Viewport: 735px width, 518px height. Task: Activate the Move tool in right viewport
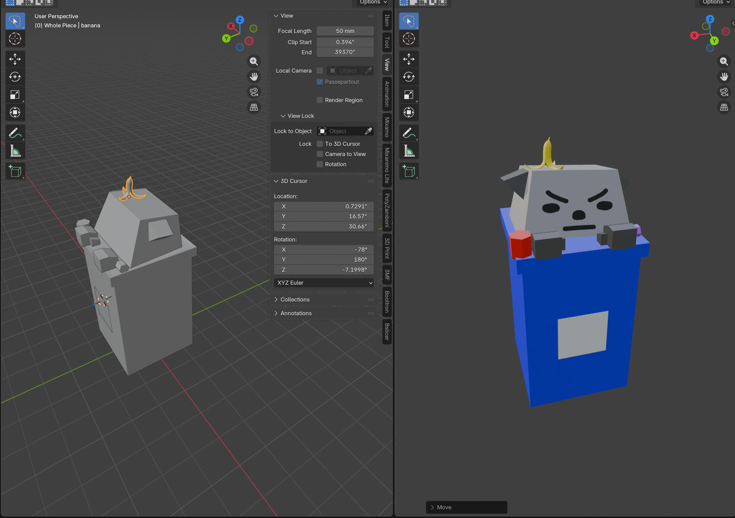pos(409,59)
